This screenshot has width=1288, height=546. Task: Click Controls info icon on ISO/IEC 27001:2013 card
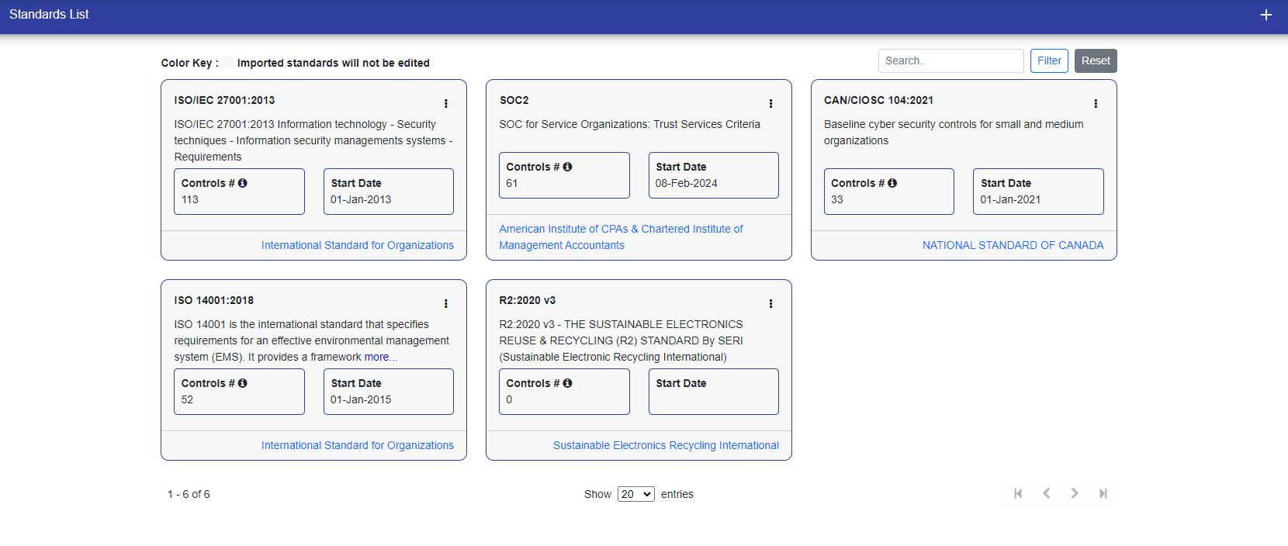click(242, 183)
